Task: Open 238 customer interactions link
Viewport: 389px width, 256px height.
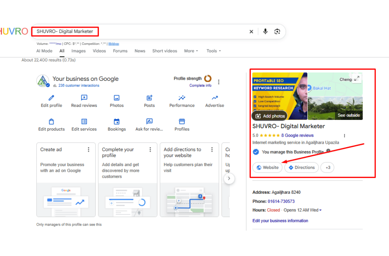Action: coord(79,85)
